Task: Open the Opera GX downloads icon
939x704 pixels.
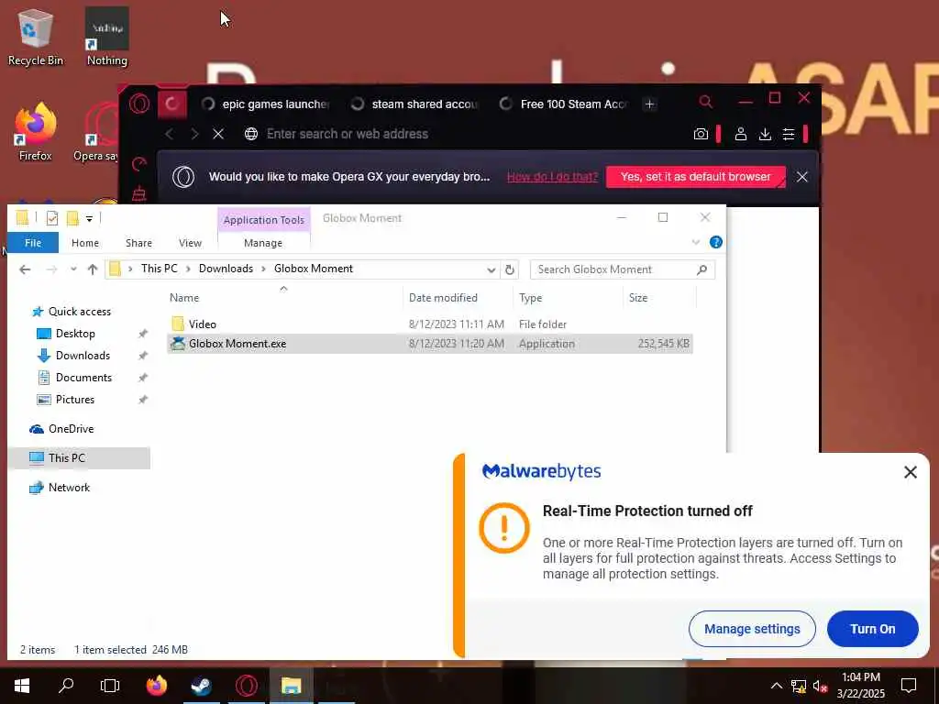Action: point(765,134)
